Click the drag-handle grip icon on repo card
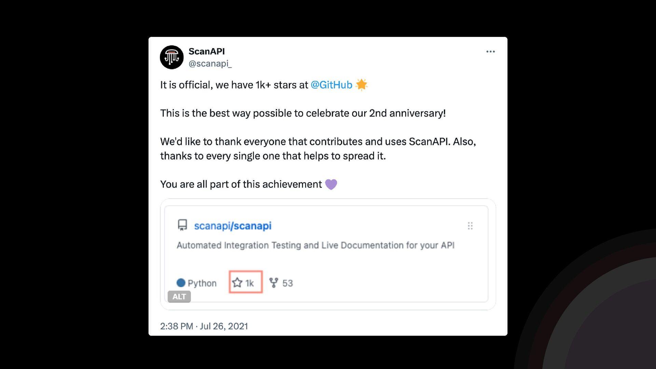 [x=470, y=226]
